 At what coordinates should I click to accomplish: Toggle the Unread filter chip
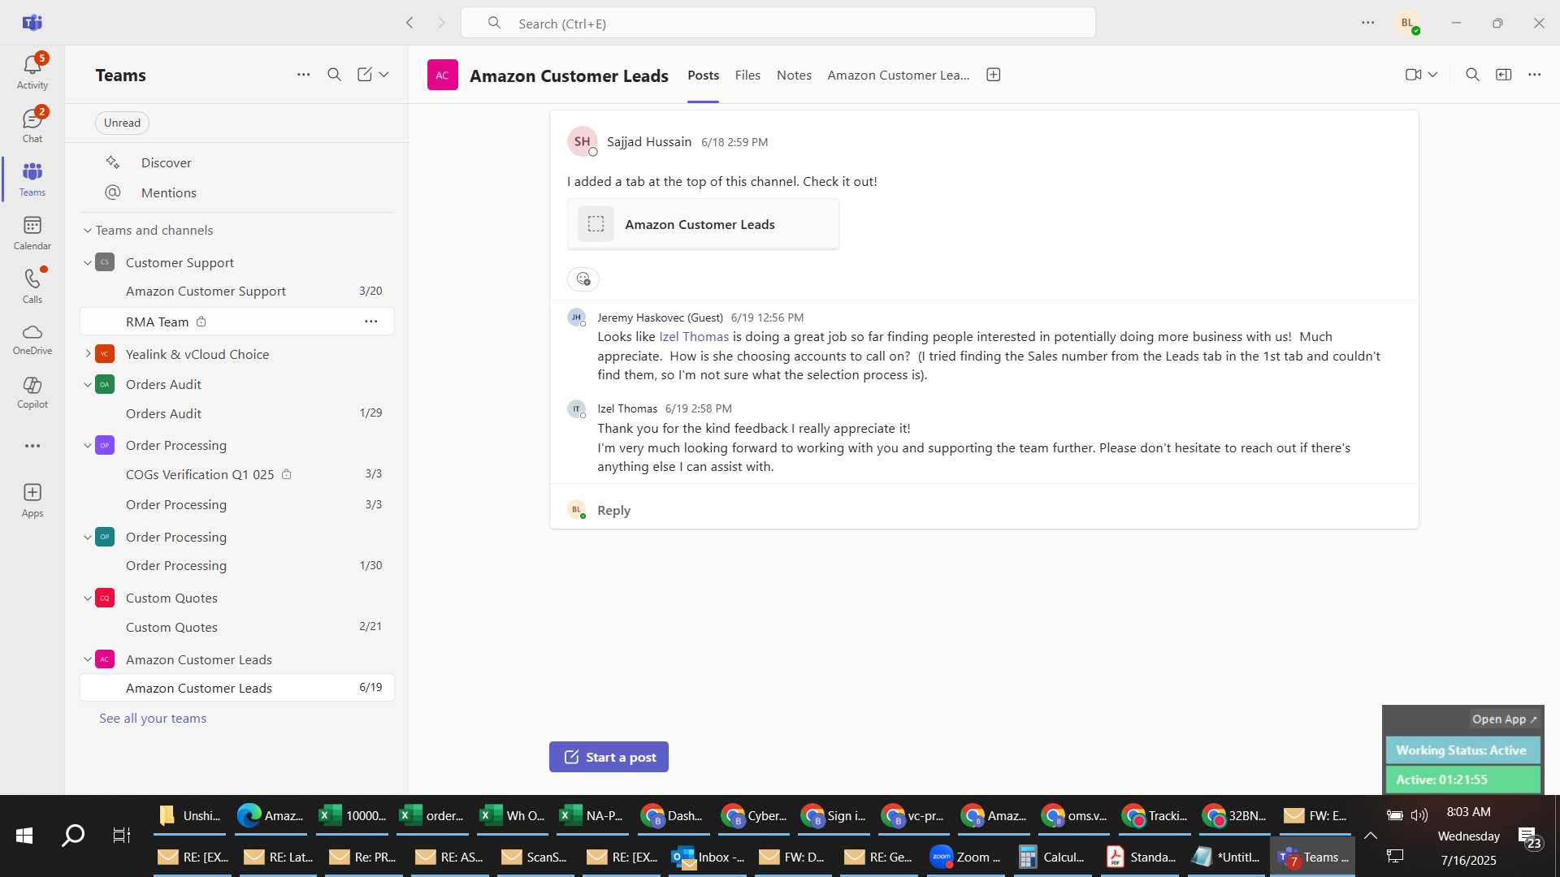click(x=122, y=123)
